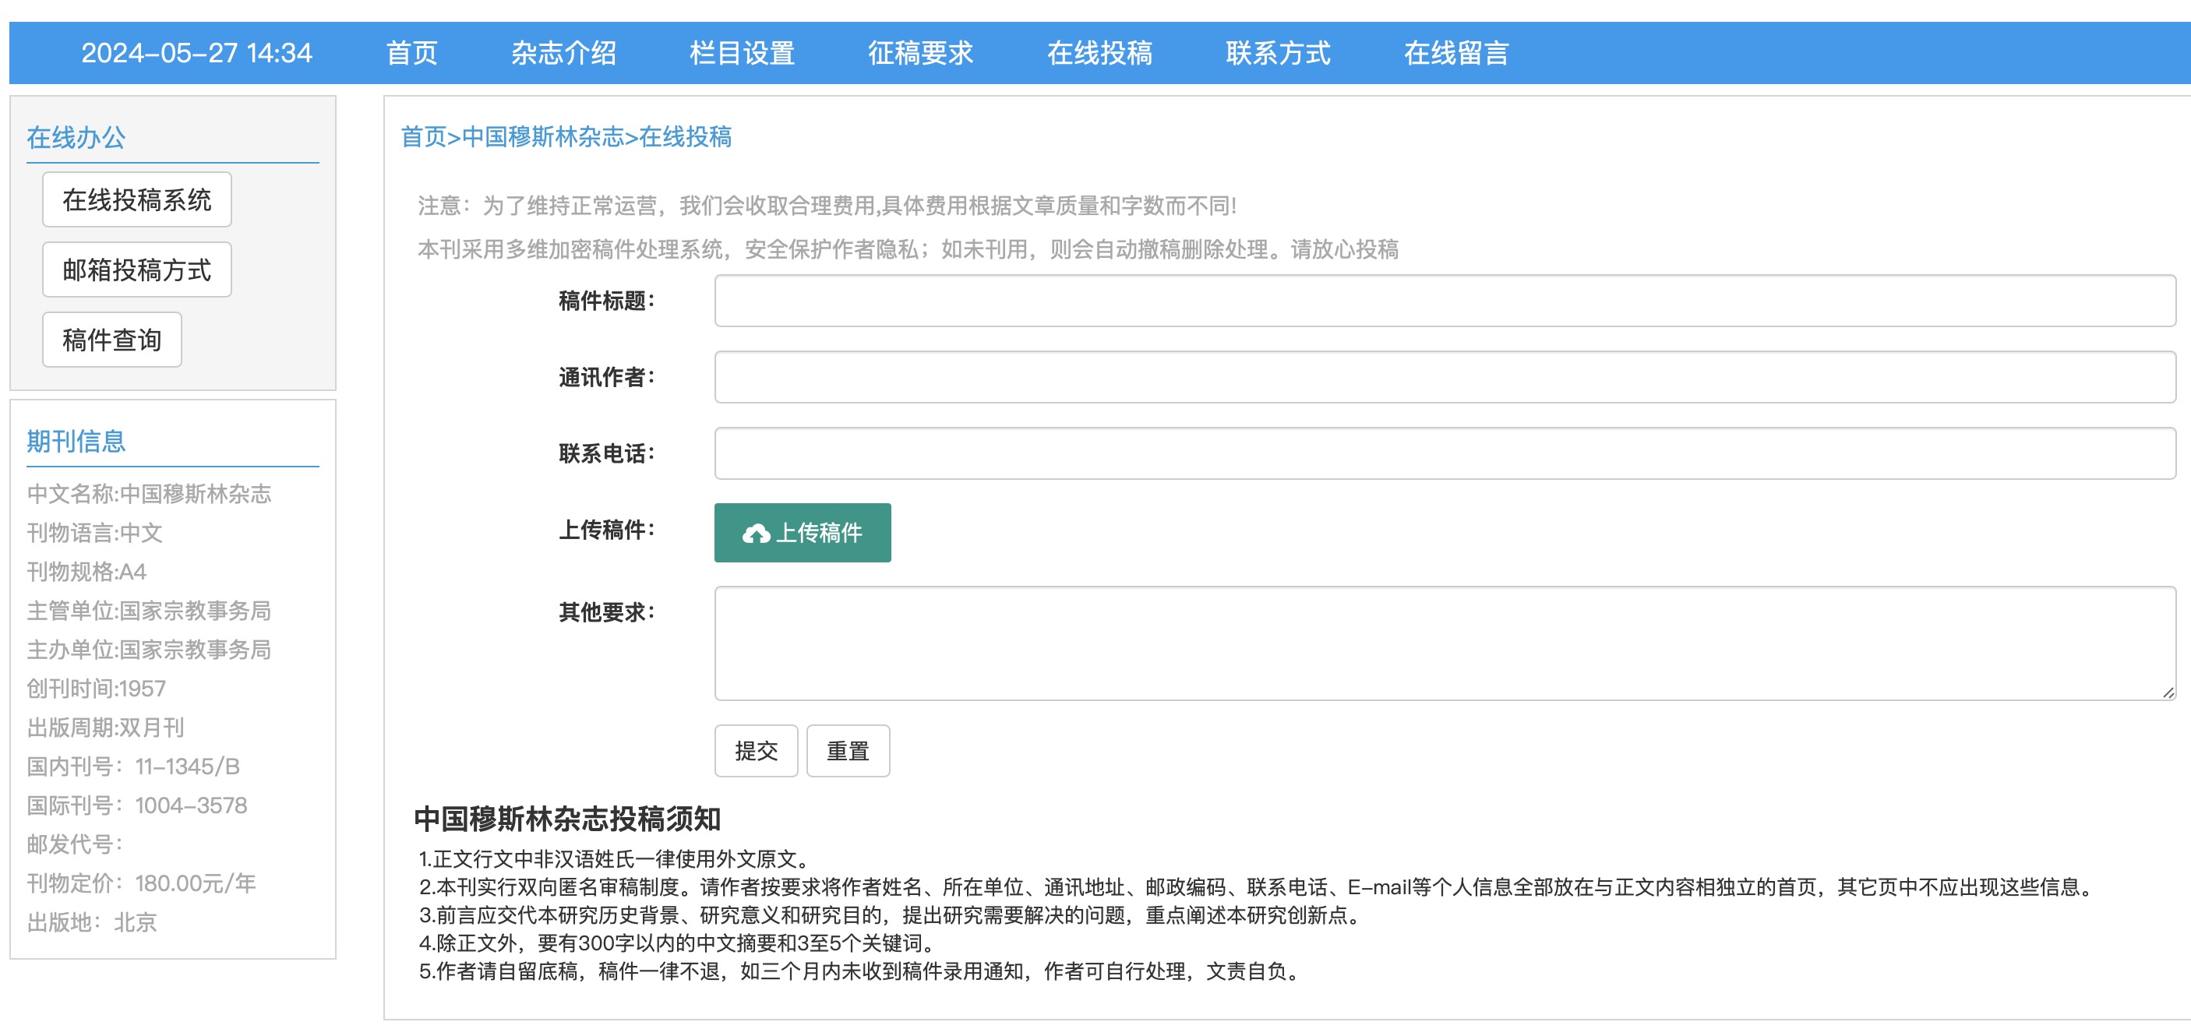Viewport: 2191px width, 1036px height.
Task: Open 在线投稿 navigation item
Action: point(1099,53)
